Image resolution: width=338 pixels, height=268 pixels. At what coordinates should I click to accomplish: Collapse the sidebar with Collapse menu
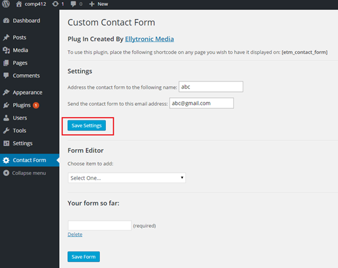click(24, 173)
